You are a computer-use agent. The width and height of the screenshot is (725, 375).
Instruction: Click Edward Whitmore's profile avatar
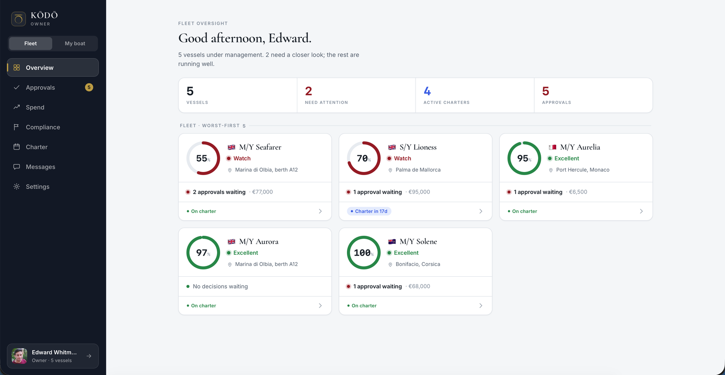coord(19,356)
